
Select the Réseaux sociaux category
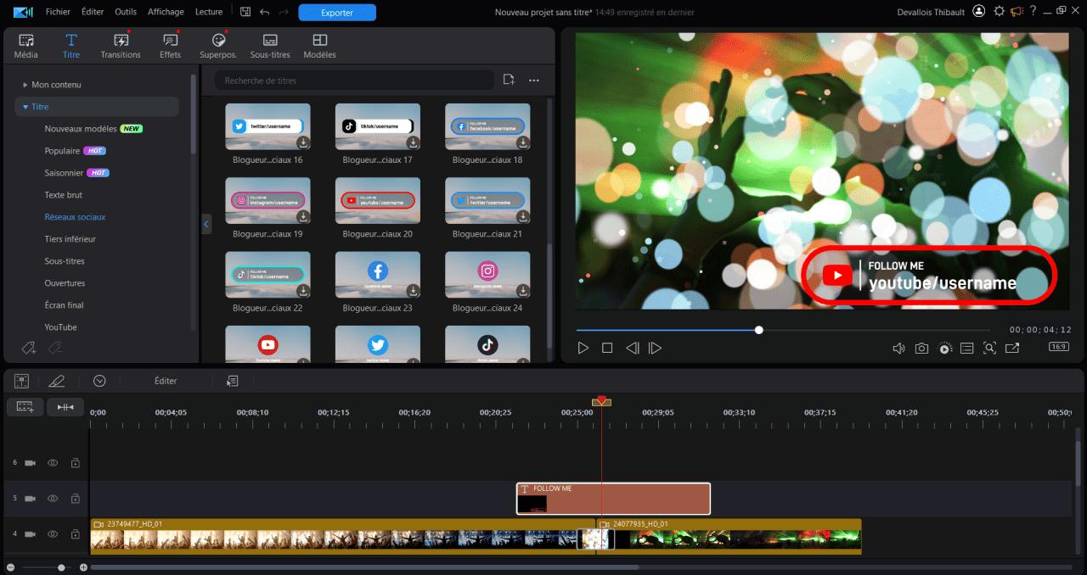(75, 217)
